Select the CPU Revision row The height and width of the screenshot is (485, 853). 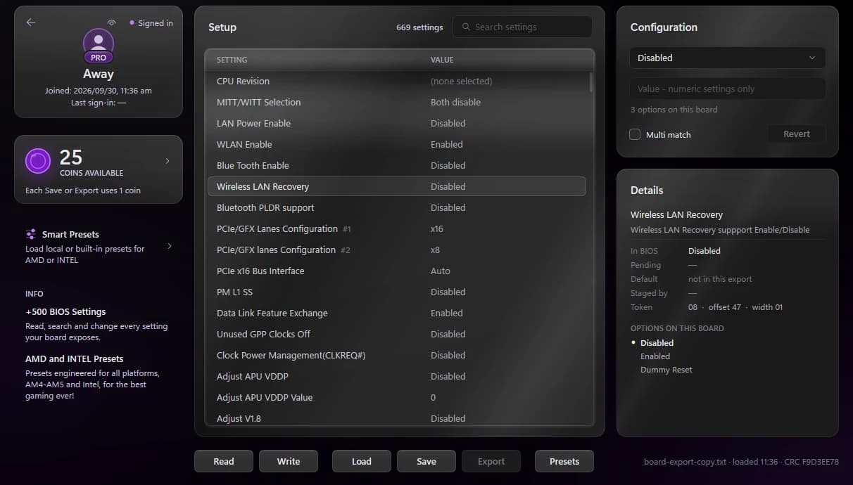[x=397, y=81]
